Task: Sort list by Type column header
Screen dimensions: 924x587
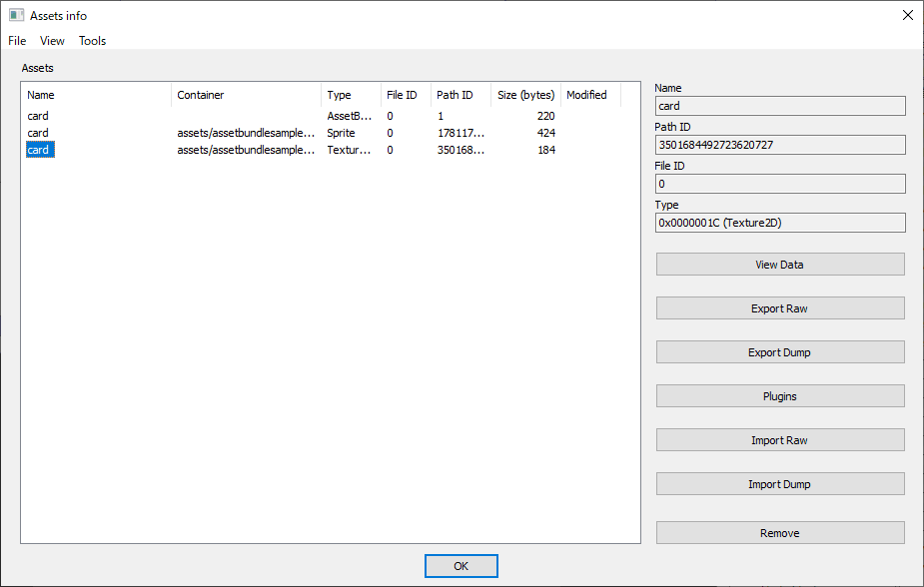Action: (x=350, y=95)
